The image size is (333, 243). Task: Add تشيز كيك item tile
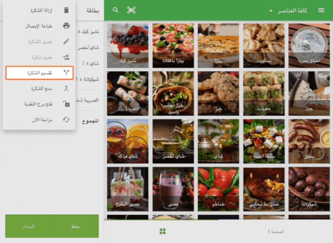[128, 45]
